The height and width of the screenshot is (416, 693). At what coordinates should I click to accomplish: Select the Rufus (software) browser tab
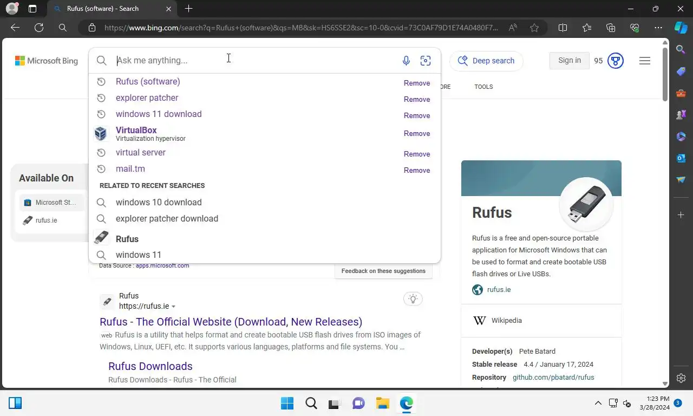[111, 9]
